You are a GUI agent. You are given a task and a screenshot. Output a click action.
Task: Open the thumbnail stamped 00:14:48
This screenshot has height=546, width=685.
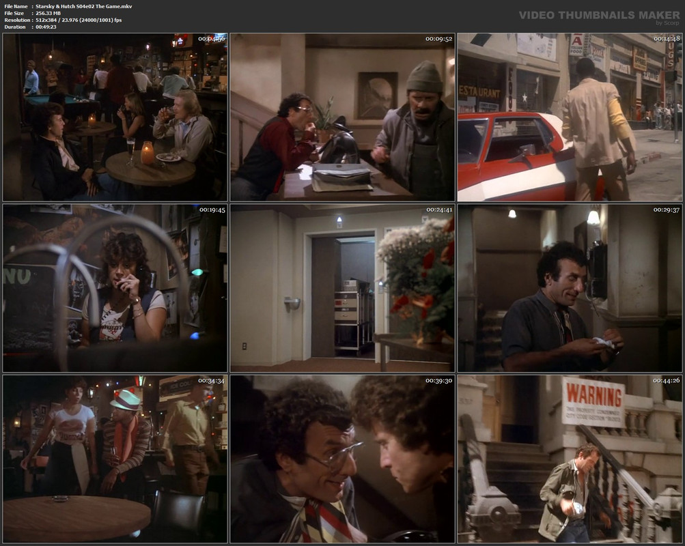pyautogui.click(x=570, y=117)
